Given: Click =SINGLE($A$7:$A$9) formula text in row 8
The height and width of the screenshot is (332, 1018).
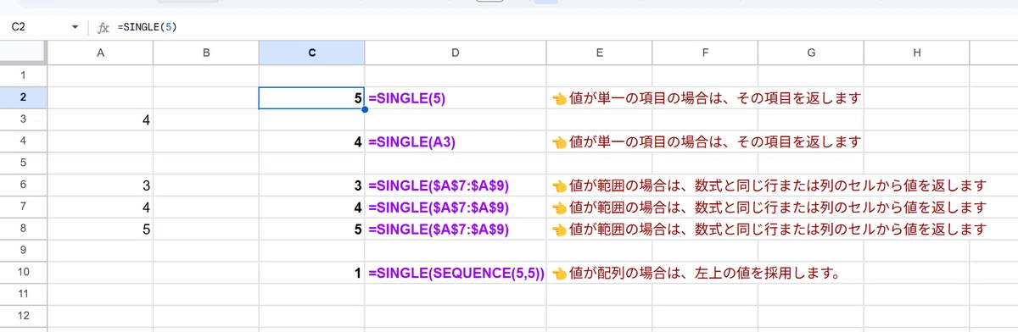Looking at the screenshot, I should point(439,229).
